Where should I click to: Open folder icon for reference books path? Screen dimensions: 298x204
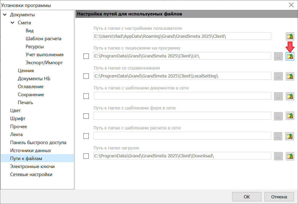coord(290,76)
